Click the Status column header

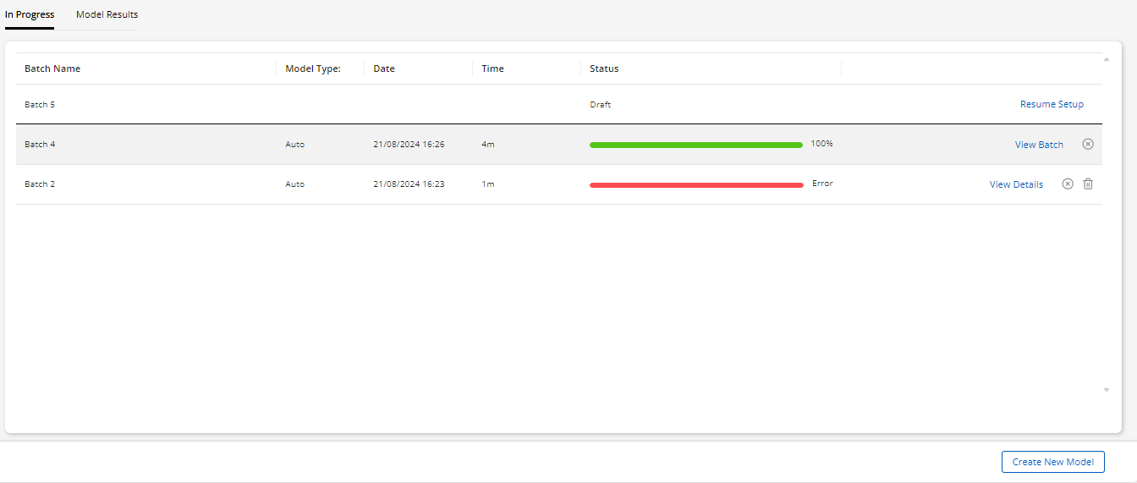tap(604, 69)
